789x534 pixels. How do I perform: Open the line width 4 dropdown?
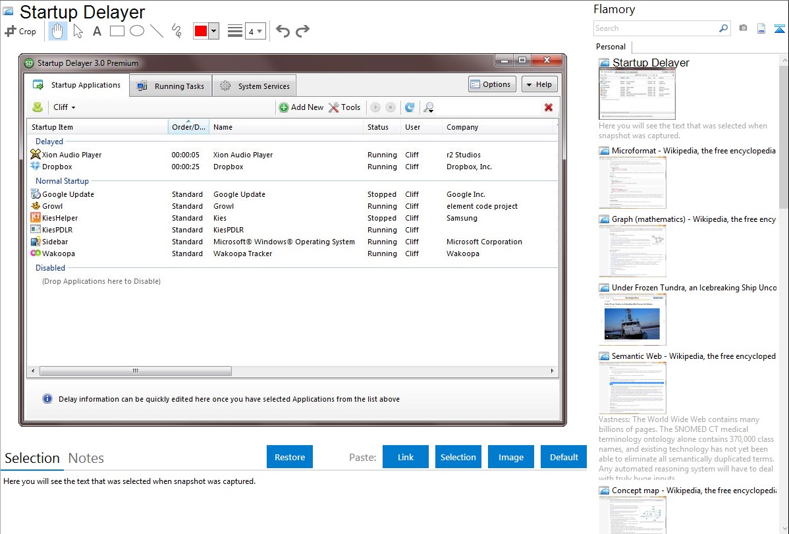click(x=256, y=32)
